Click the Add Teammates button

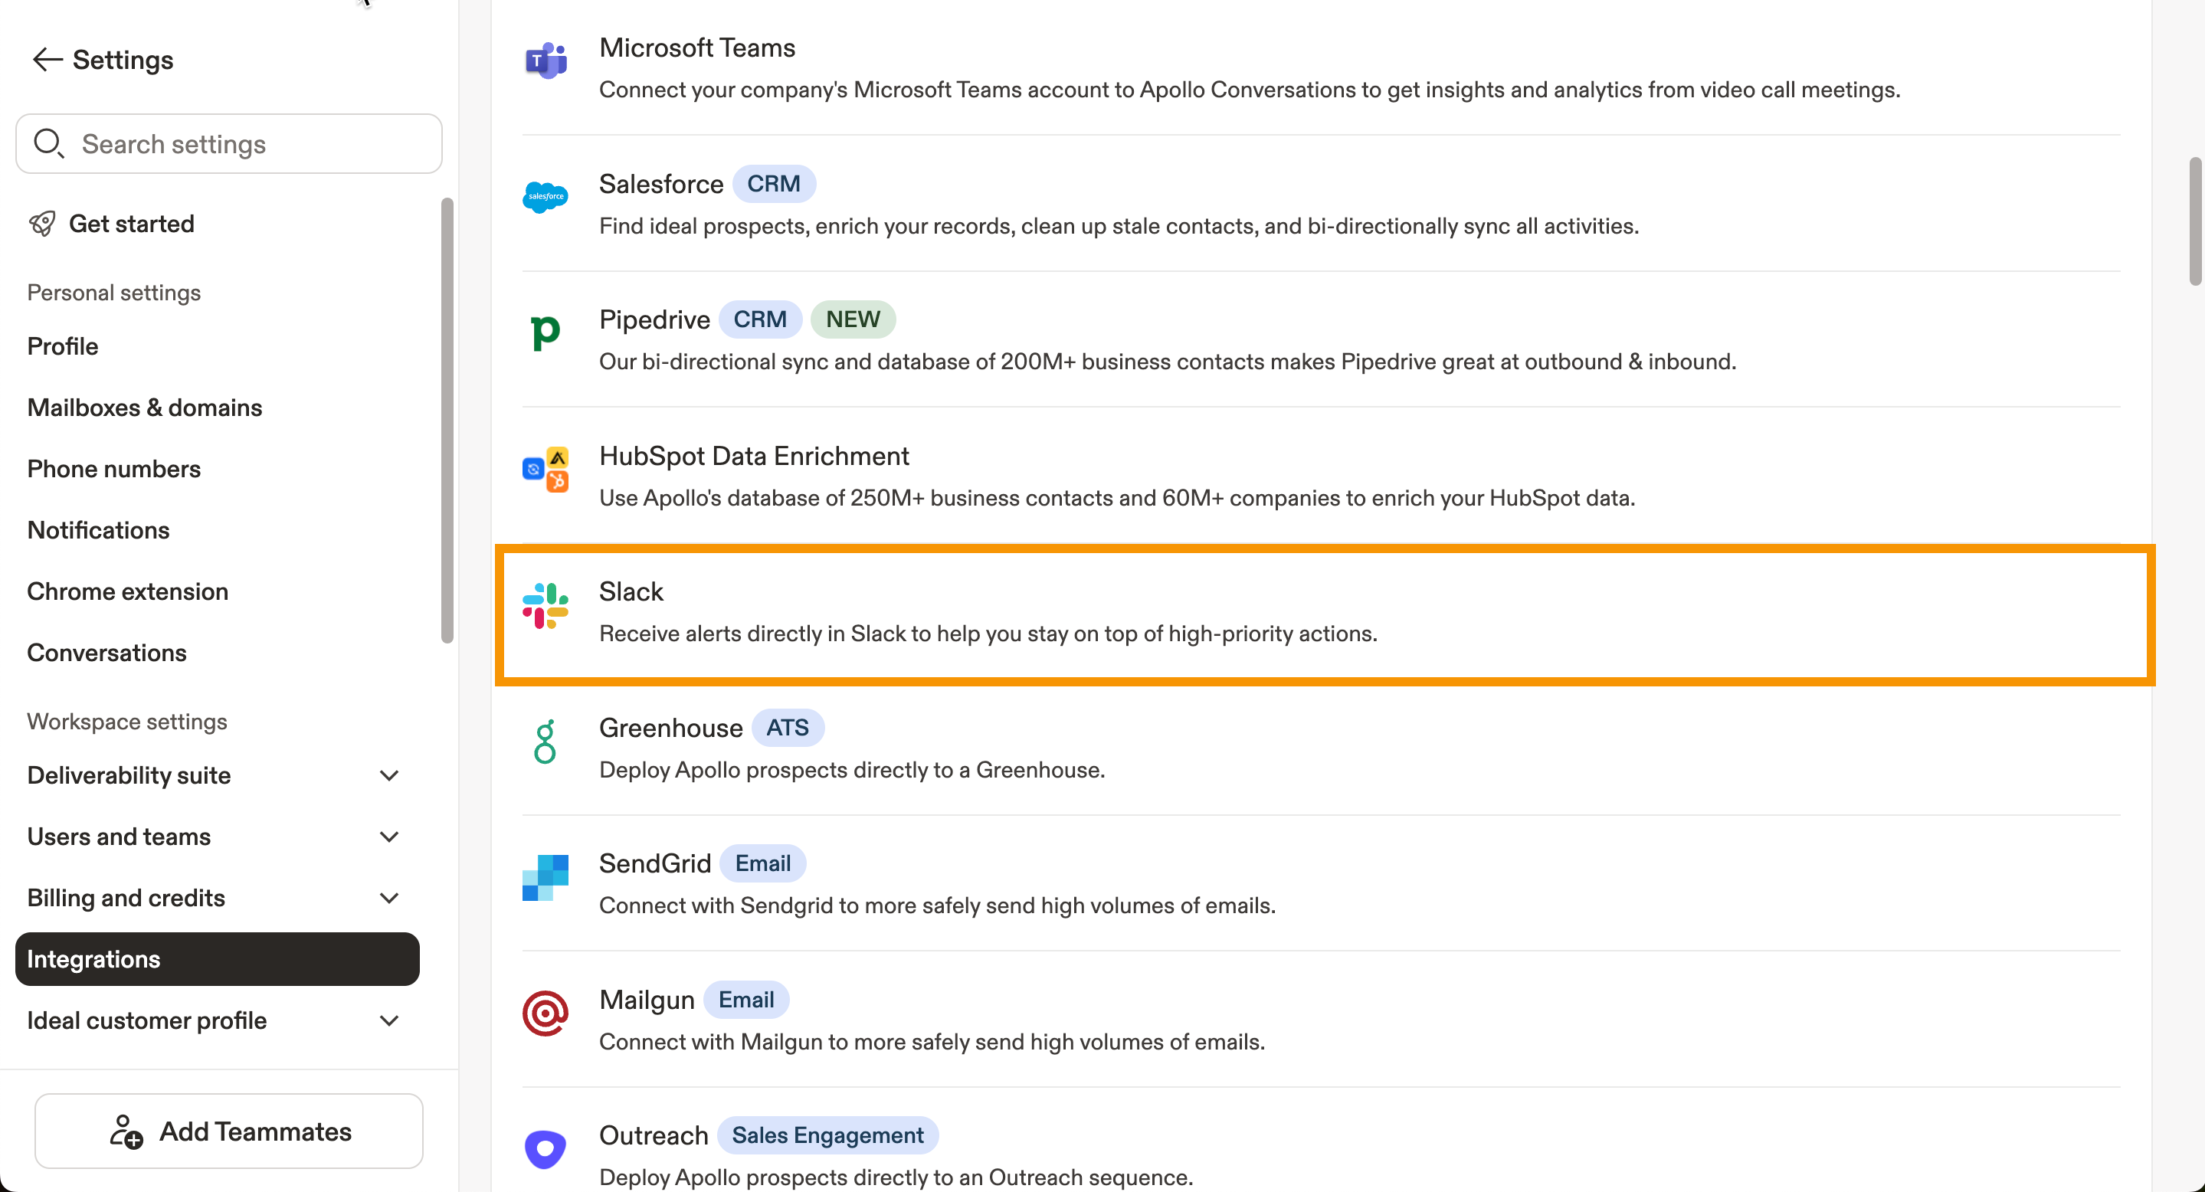(229, 1131)
